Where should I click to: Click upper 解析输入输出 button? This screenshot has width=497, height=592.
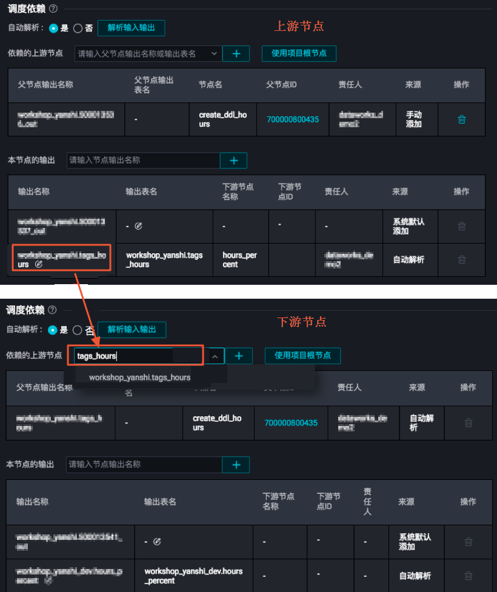pyautogui.click(x=131, y=28)
